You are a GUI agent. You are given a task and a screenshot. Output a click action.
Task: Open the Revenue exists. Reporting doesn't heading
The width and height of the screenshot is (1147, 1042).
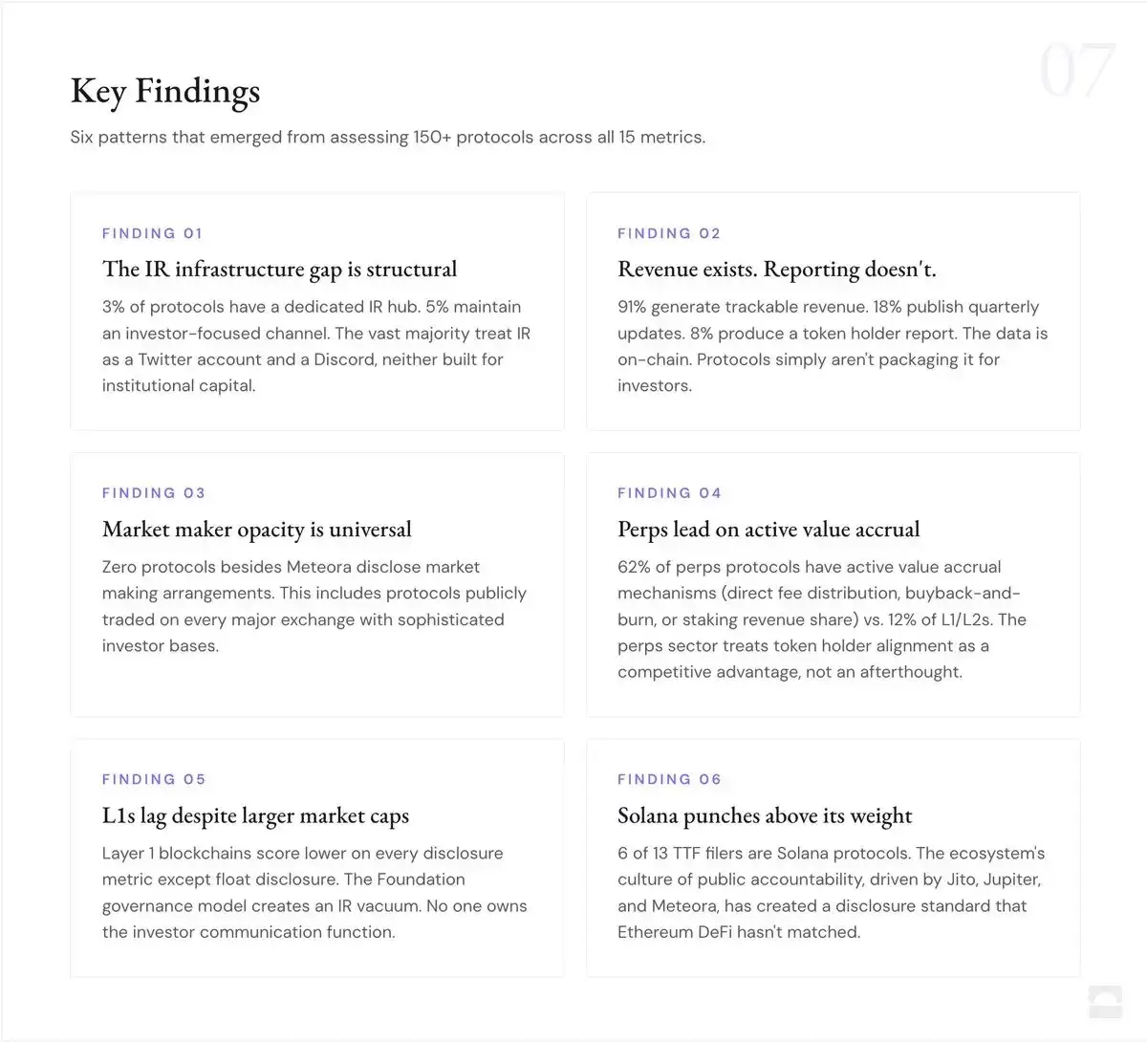777,270
